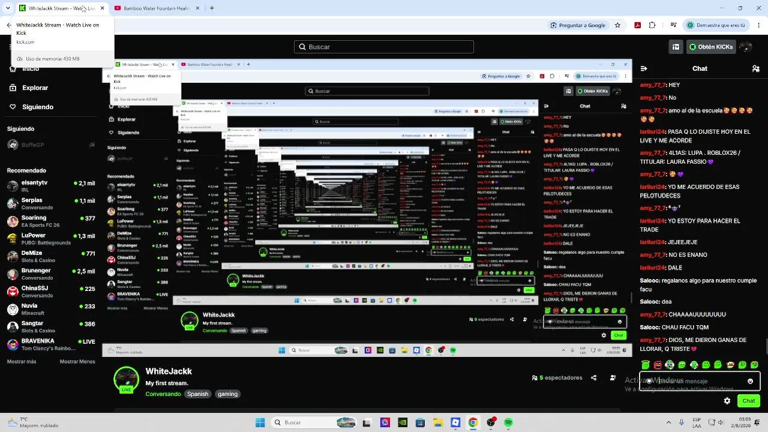This screenshot has width=768, height=432.
Task: Click the 'Recomendado' sidebar heading
Action: [x=26, y=170]
